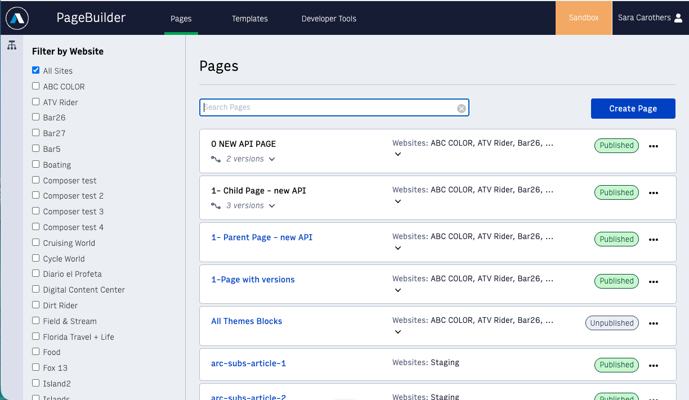The width and height of the screenshot is (689, 400).
Task: Clear the search field with X icon
Action: click(461, 109)
